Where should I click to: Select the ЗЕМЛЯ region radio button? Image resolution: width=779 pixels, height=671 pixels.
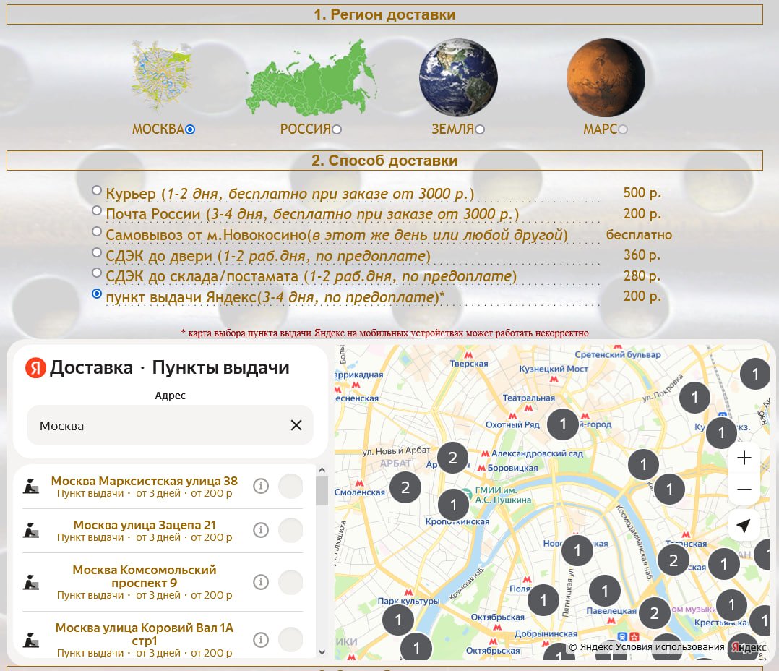click(x=479, y=129)
